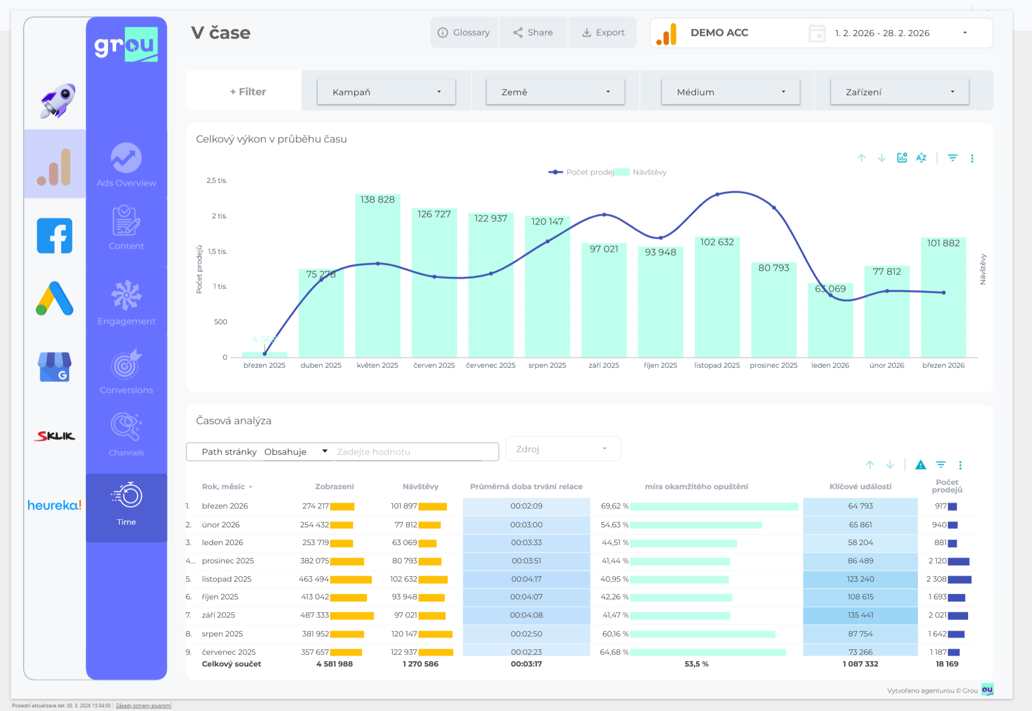Click the chart filter lines icon

point(952,158)
